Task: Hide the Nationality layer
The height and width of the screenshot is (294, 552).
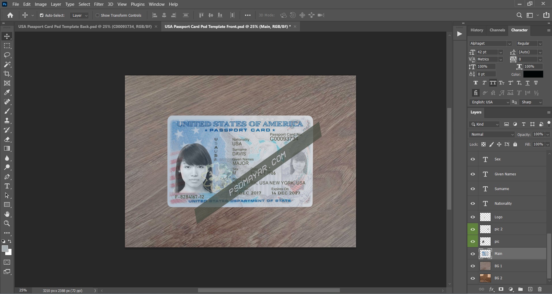Action: [473, 204]
